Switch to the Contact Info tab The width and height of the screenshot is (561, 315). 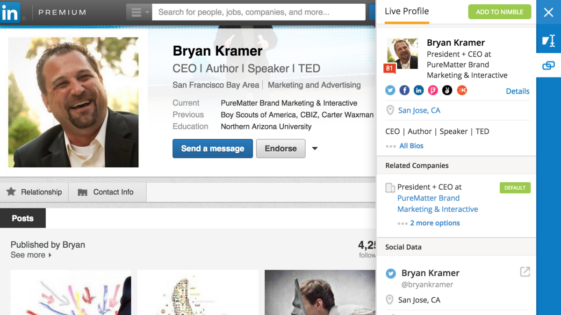107,192
